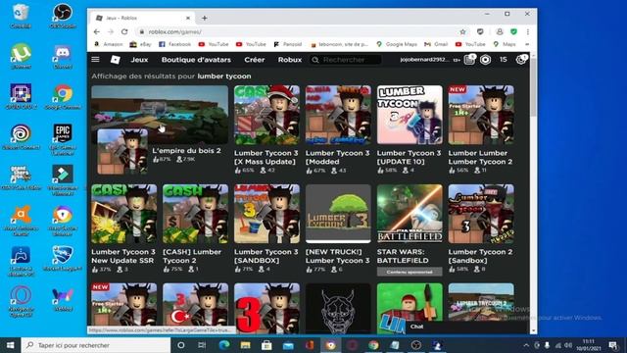The height and width of the screenshot is (353, 627).
Task: Click the jojobernard username link
Action: click(424, 60)
